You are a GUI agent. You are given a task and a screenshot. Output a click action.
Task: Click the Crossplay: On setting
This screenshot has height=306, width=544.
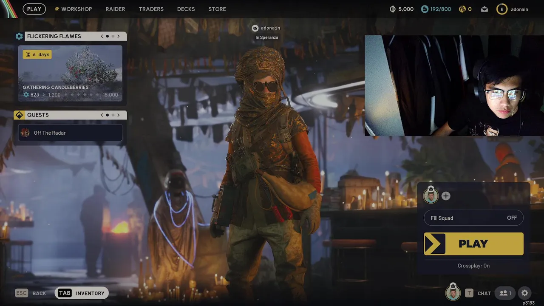473,266
